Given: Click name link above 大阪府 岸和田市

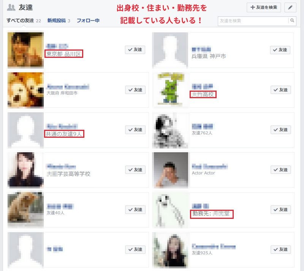Looking at the screenshot, I should coord(68,86).
